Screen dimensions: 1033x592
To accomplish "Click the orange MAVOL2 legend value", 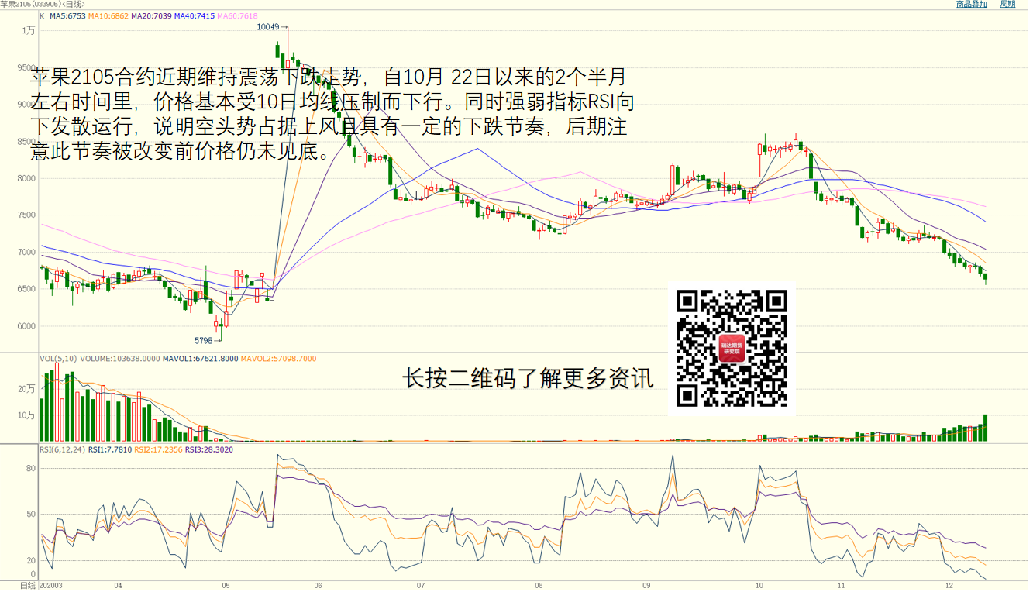I will pos(278,359).
